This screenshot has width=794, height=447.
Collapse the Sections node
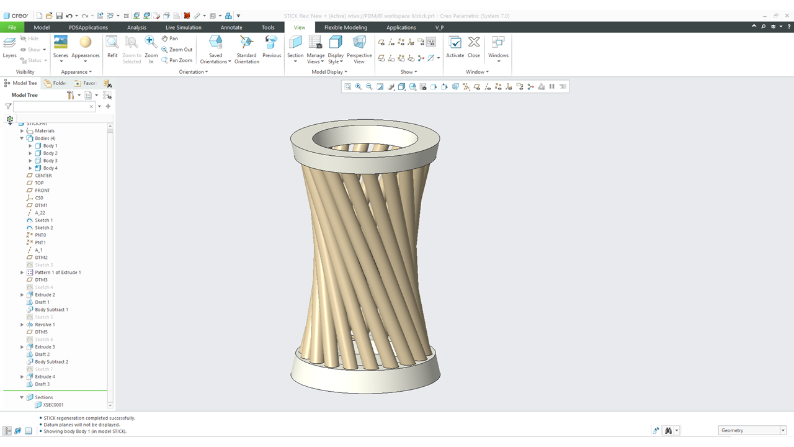22,397
